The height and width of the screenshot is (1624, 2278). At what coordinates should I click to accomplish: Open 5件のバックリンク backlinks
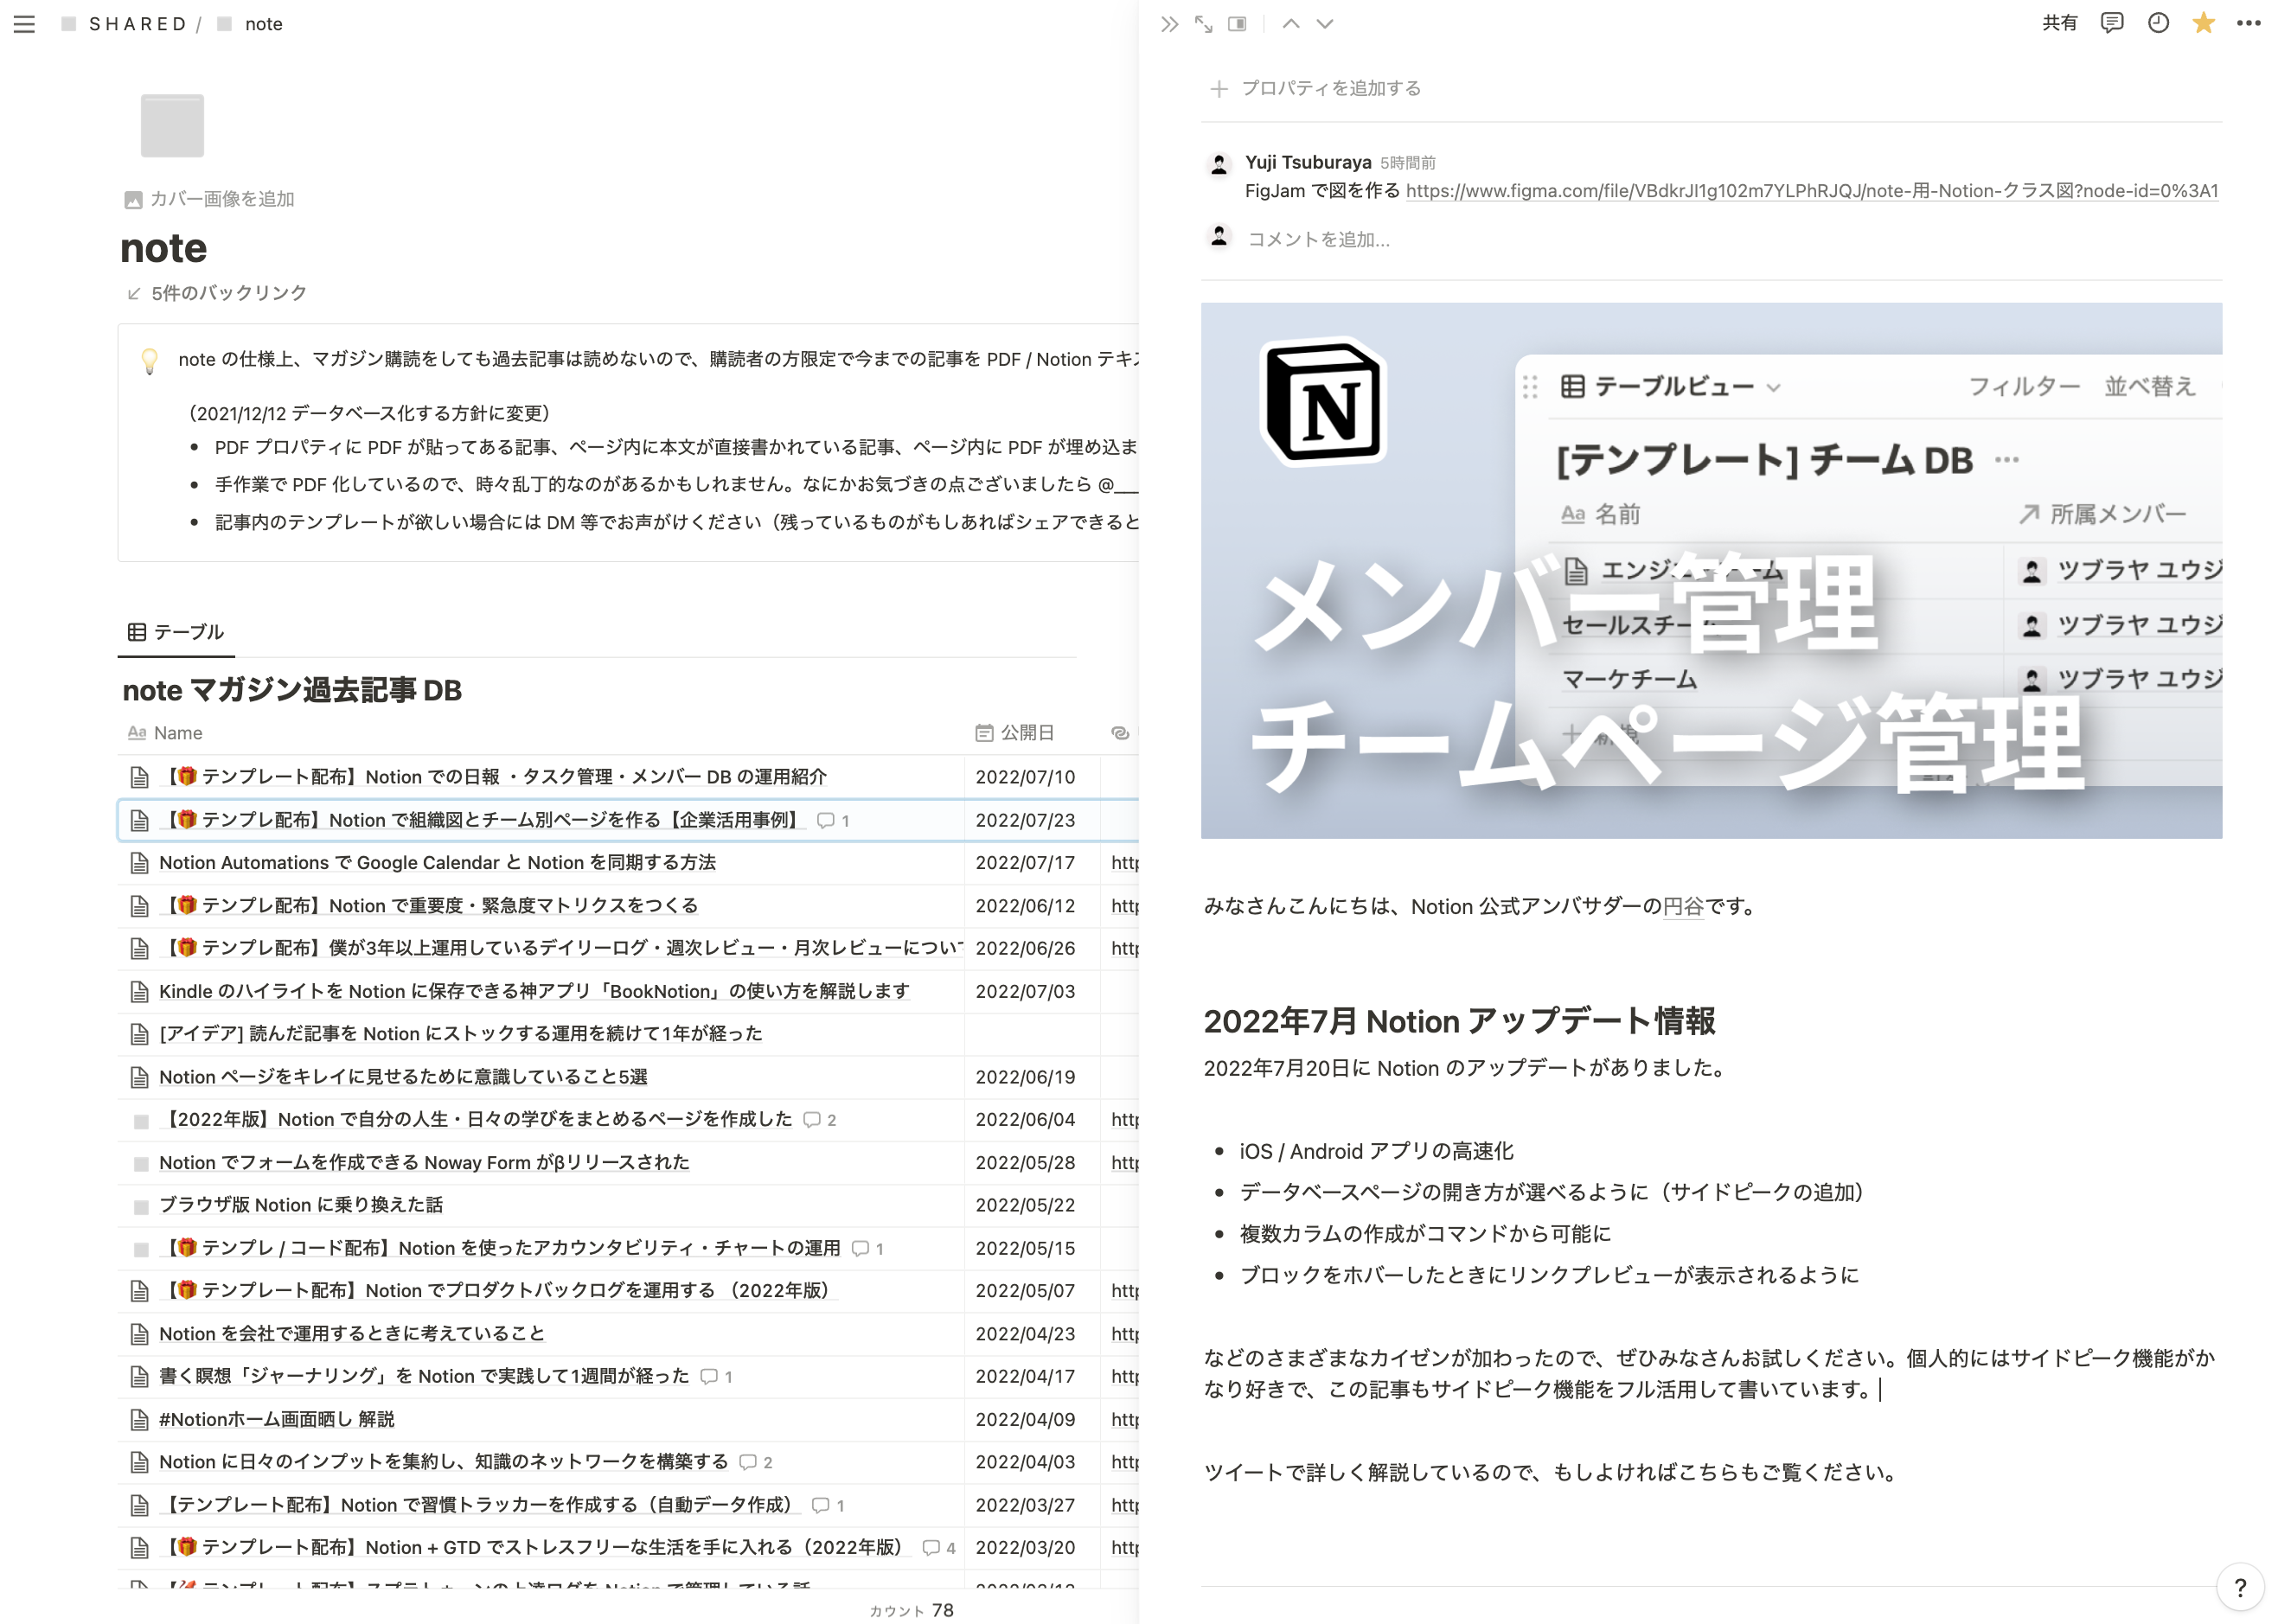tap(217, 293)
